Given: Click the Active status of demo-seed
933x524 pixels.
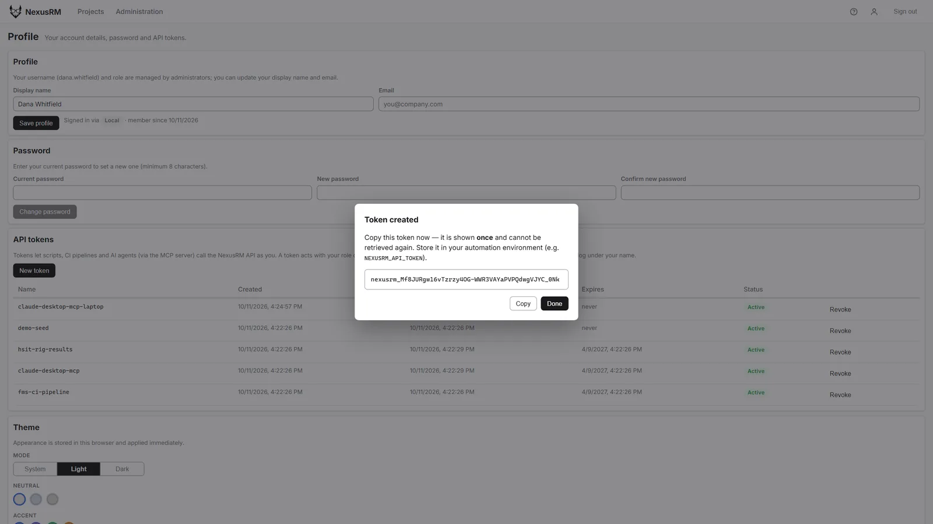Looking at the screenshot, I should (x=756, y=328).
